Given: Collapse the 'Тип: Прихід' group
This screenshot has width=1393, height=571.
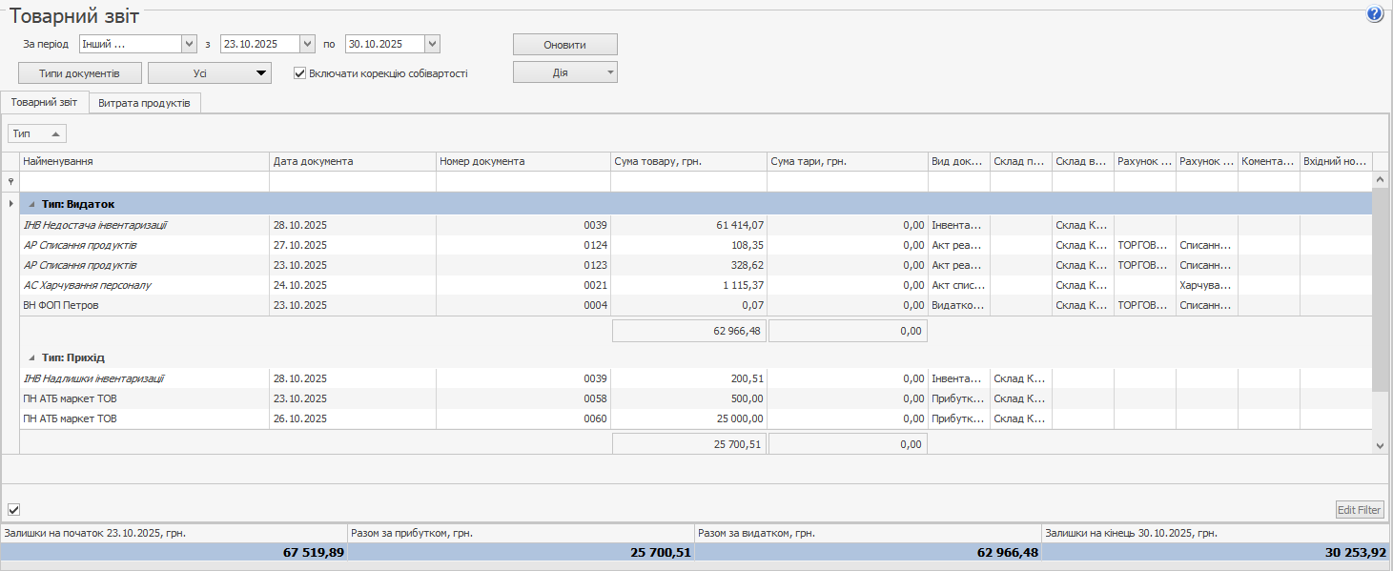Looking at the screenshot, I should click(31, 357).
